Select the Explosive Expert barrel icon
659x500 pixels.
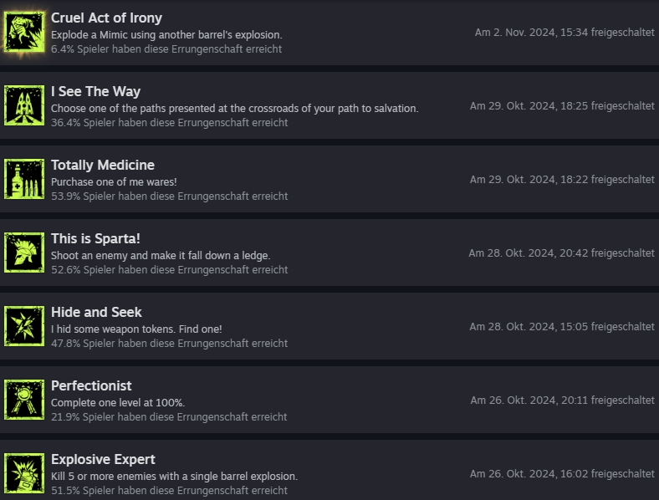pos(24,473)
